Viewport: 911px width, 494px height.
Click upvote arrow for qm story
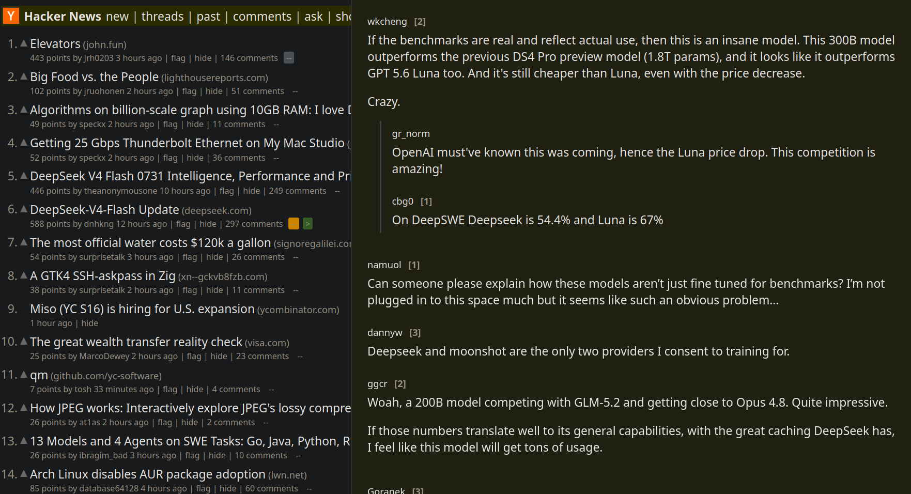pyautogui.click(x=24, y=375)
